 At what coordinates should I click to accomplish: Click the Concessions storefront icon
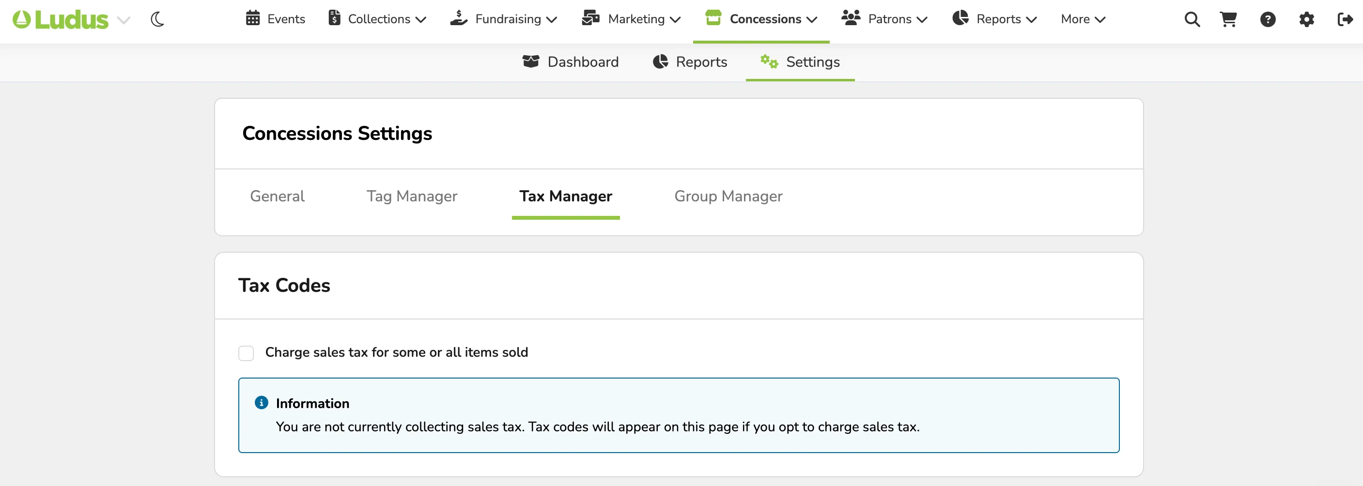(713, 17)
